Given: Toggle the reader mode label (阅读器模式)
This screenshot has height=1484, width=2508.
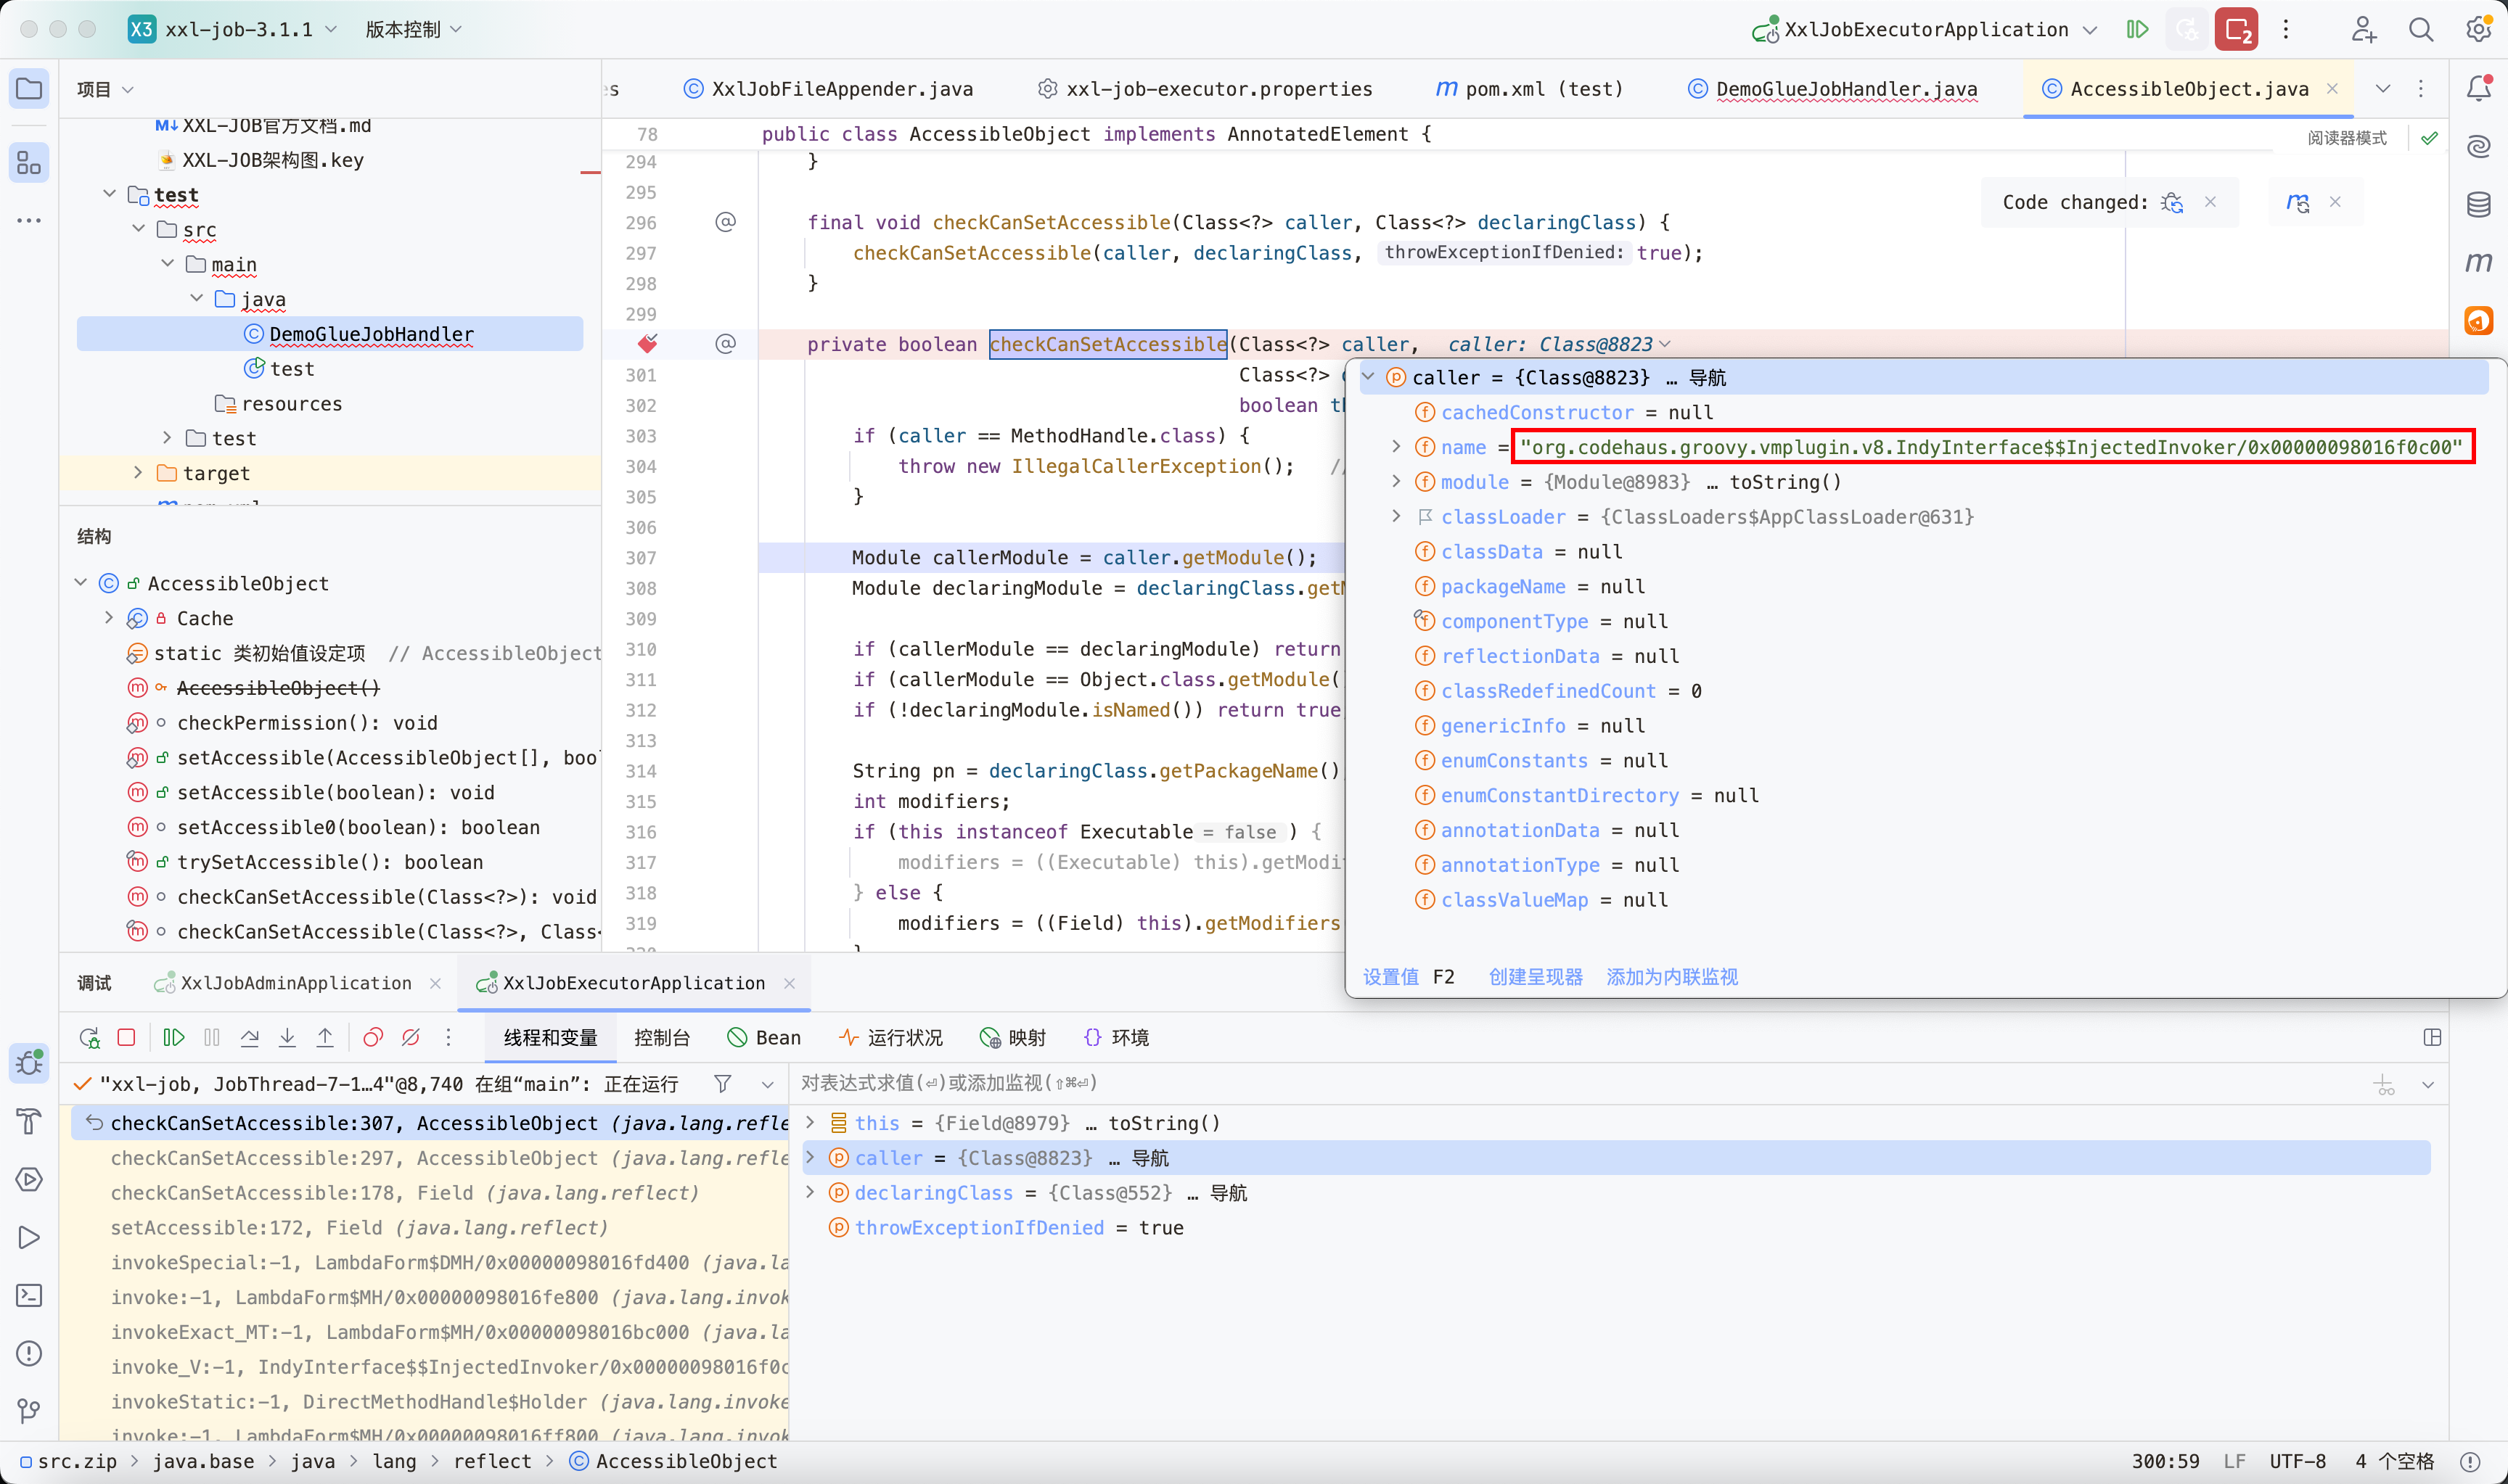Looking at the screenshot, I should (x=2346, y=138).
